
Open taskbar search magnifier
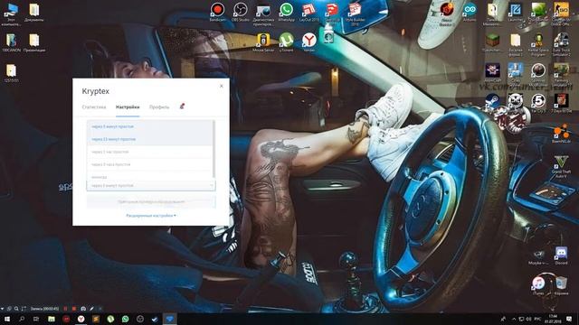pyautogui.click(x=22, y=319)
